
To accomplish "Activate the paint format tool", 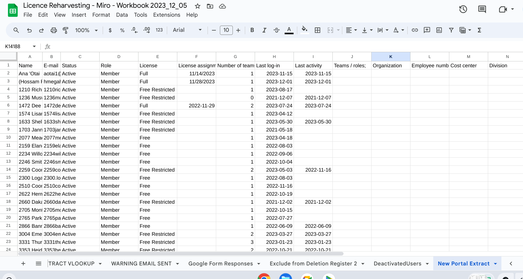I will click(x=66, y=30).
